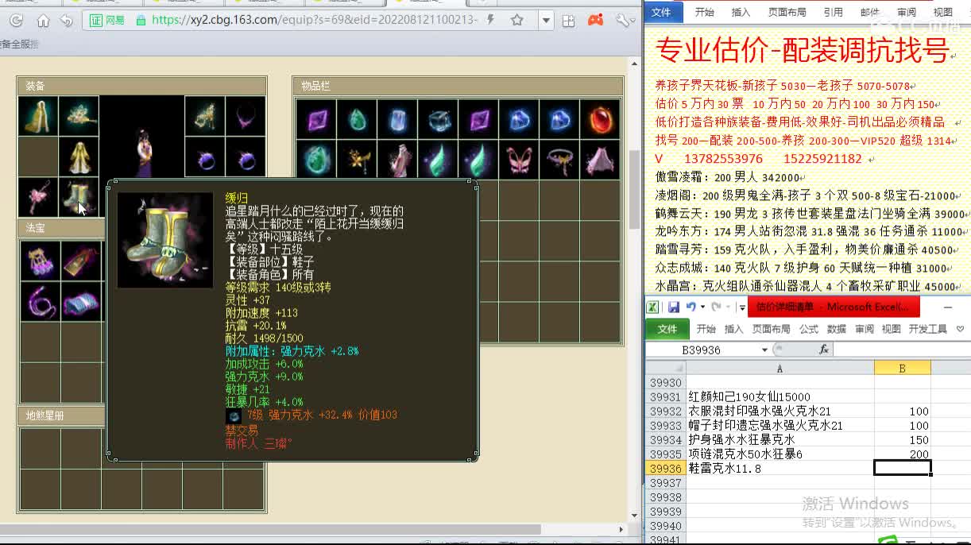Click the 物品栏 panel header
This screenshot has width=971, height=545.
458,86
